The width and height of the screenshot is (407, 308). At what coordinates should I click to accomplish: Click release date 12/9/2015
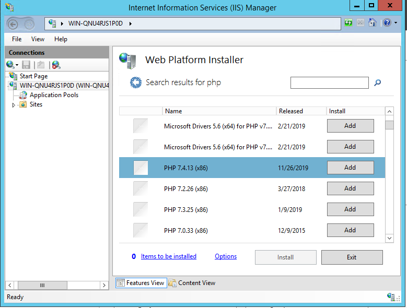point(292,231)
